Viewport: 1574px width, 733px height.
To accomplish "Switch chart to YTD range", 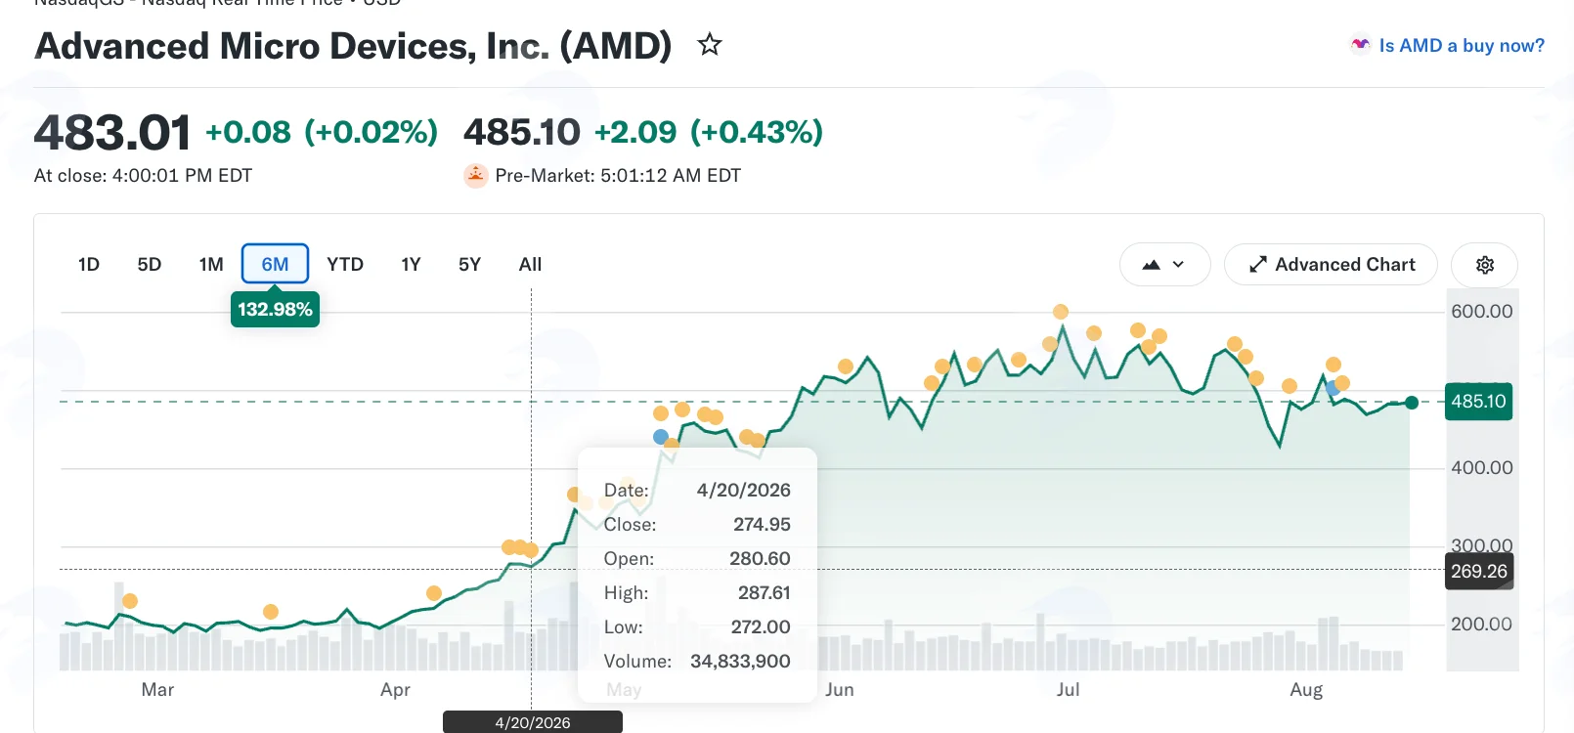I will 345,265.
